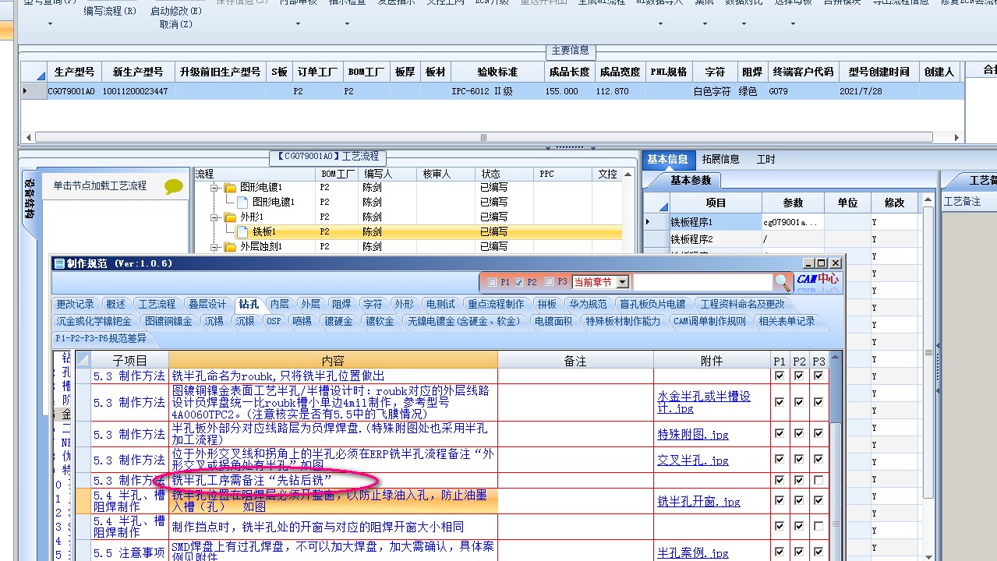
Task: Click the CAM中心 logo
Action: tap(818, 280)
